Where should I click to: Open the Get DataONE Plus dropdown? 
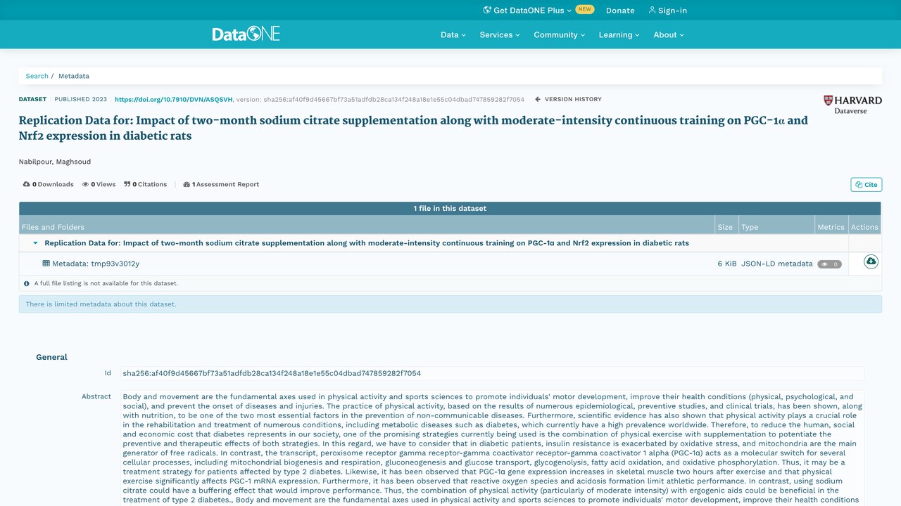point(528,11)
